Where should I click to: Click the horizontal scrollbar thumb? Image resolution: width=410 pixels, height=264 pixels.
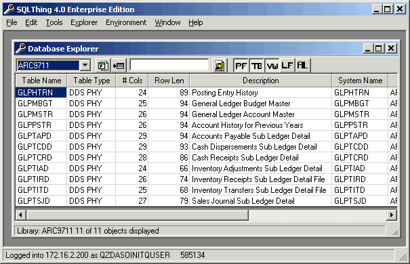[x=138, y=215]
